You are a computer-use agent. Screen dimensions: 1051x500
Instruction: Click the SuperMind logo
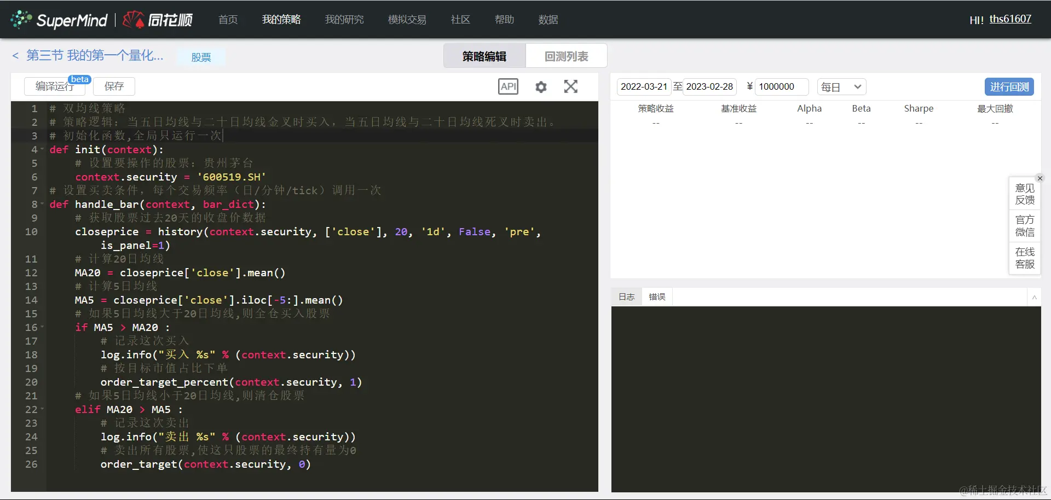(x=60, y=20)
